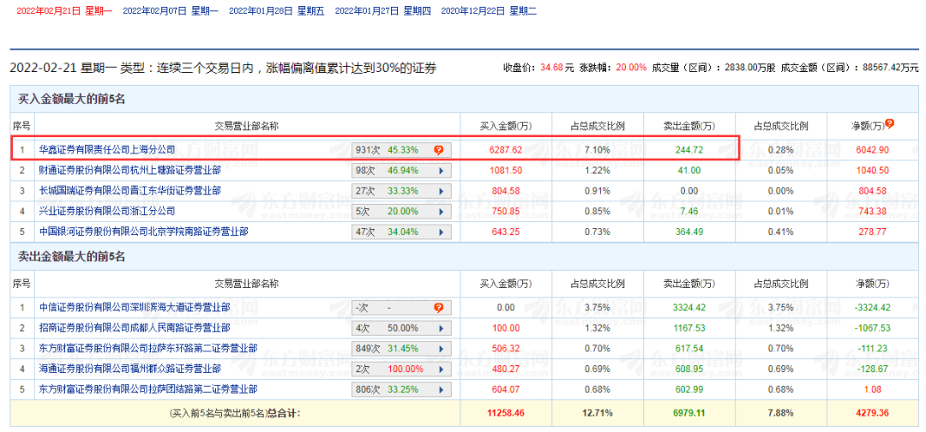Click net amount 1040.50 cell
The image size is (926, 432).
tap(872, 171)
